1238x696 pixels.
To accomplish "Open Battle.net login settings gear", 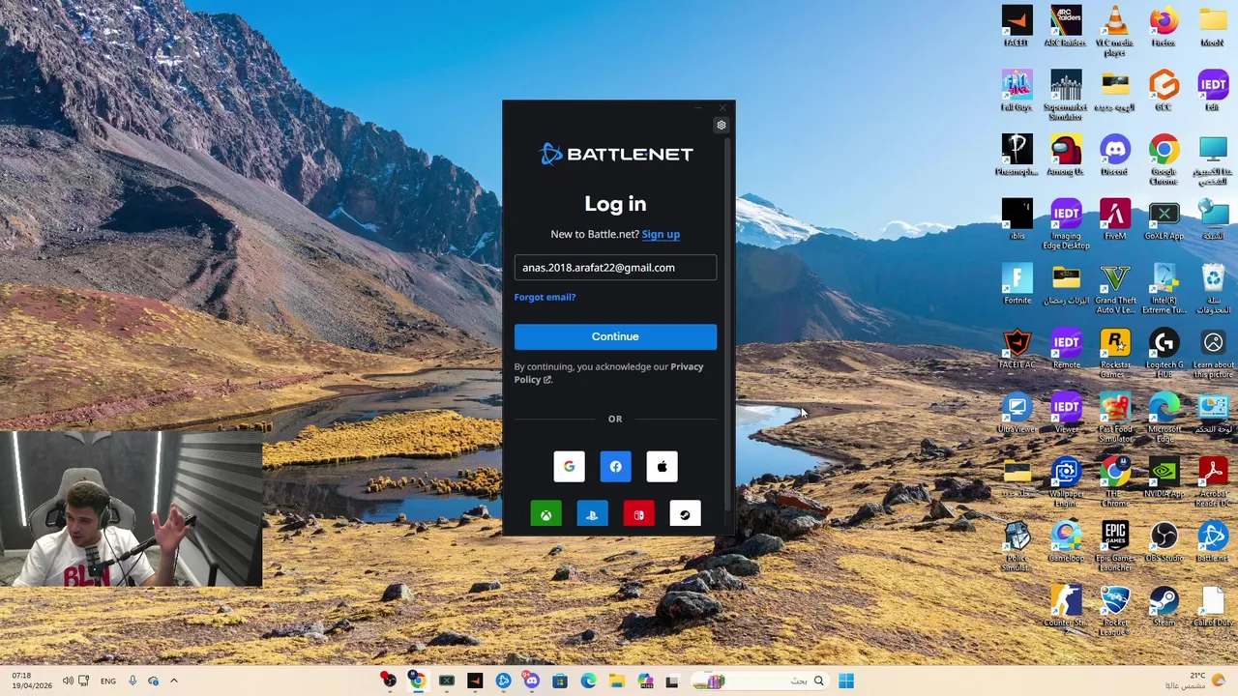I will pos(721,125).
